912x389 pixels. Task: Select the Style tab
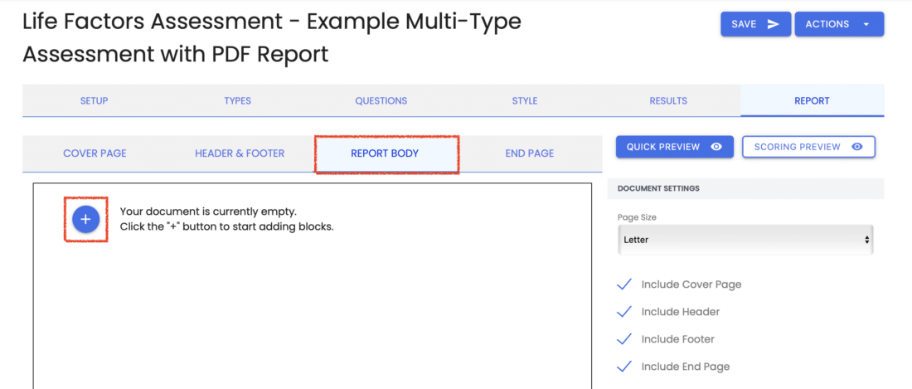525,100
